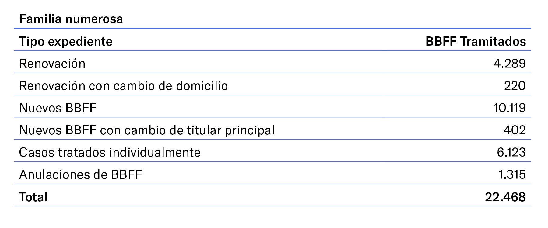Select 'Casos tratados individualmente' row label
The image size is (548, 228).
pos(110,152)
